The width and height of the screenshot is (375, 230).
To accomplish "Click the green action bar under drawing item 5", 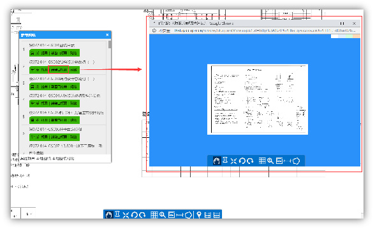I will coord(54,120).
